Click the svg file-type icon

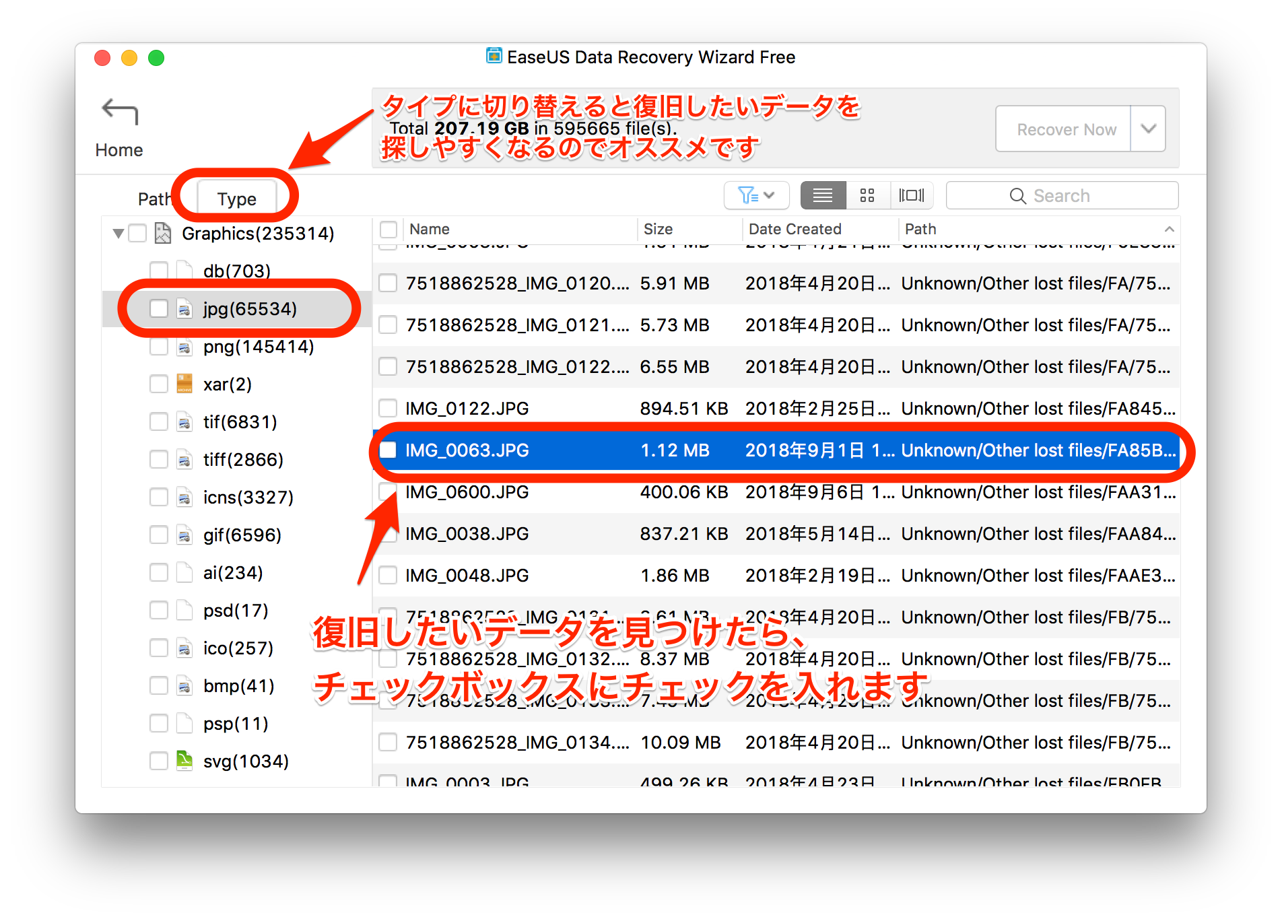[x=184, y=761]
